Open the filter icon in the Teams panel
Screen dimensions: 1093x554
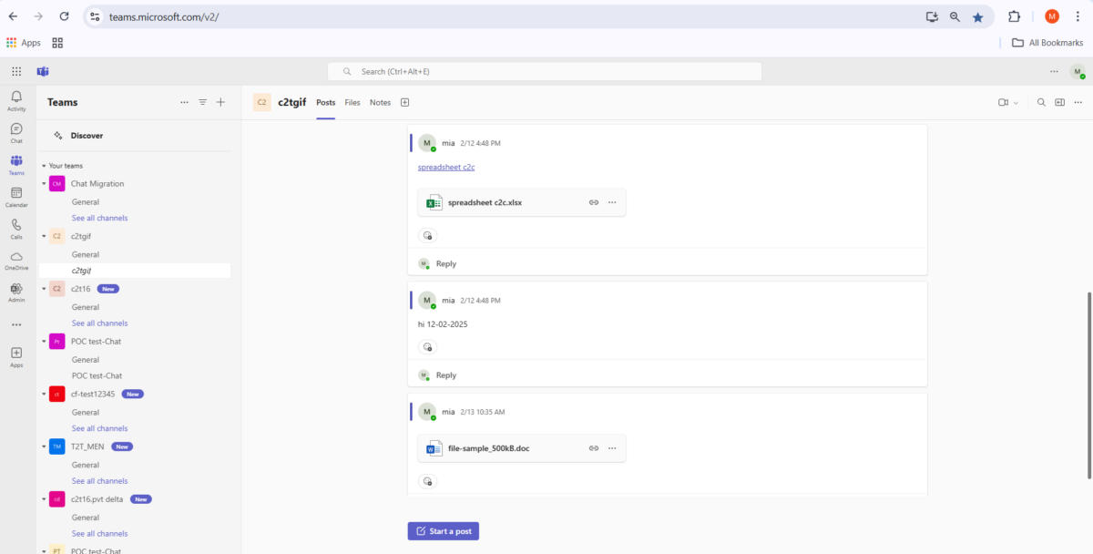point(202,102)
